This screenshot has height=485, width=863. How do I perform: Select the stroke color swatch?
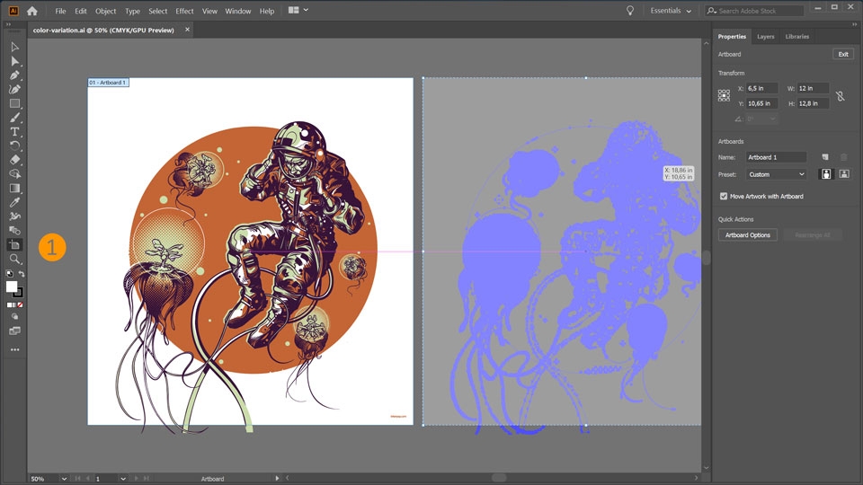coord(19,293)
